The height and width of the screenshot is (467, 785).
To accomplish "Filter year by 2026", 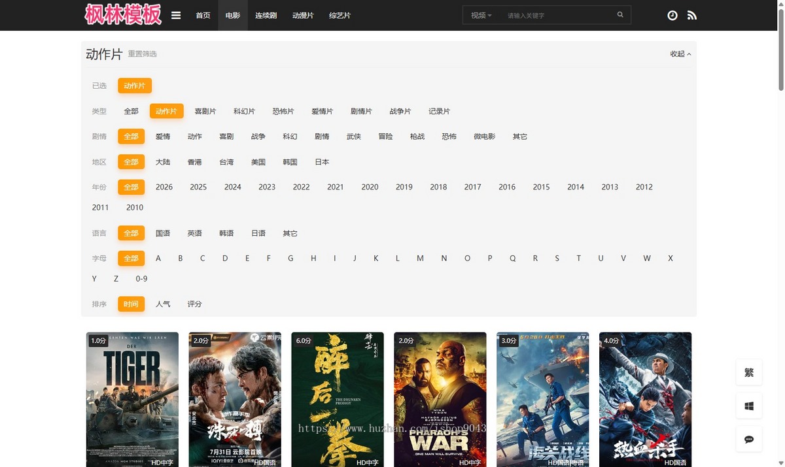I will coord(164,187).
